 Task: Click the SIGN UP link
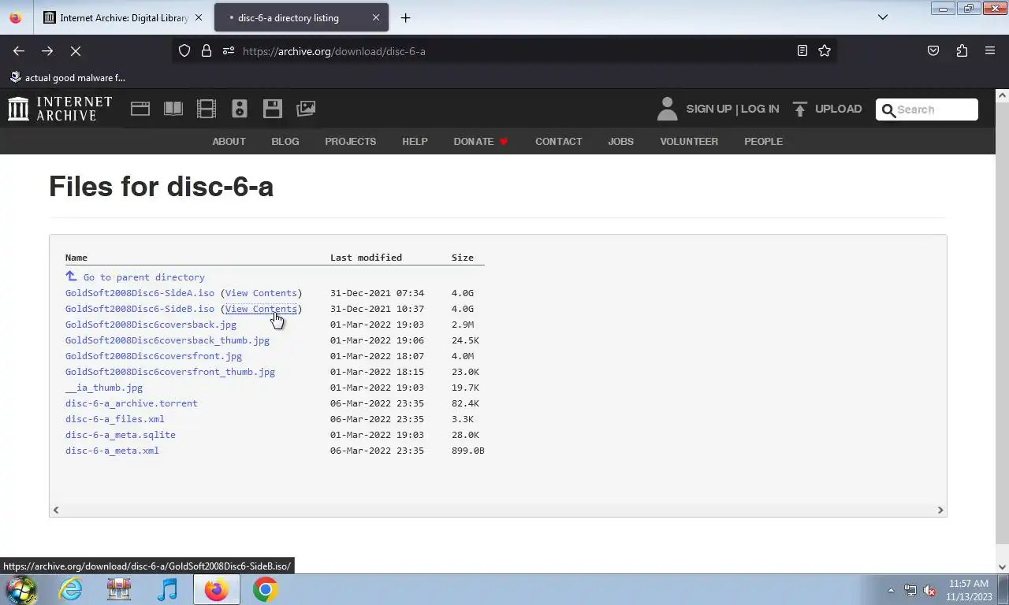(709, 109)
